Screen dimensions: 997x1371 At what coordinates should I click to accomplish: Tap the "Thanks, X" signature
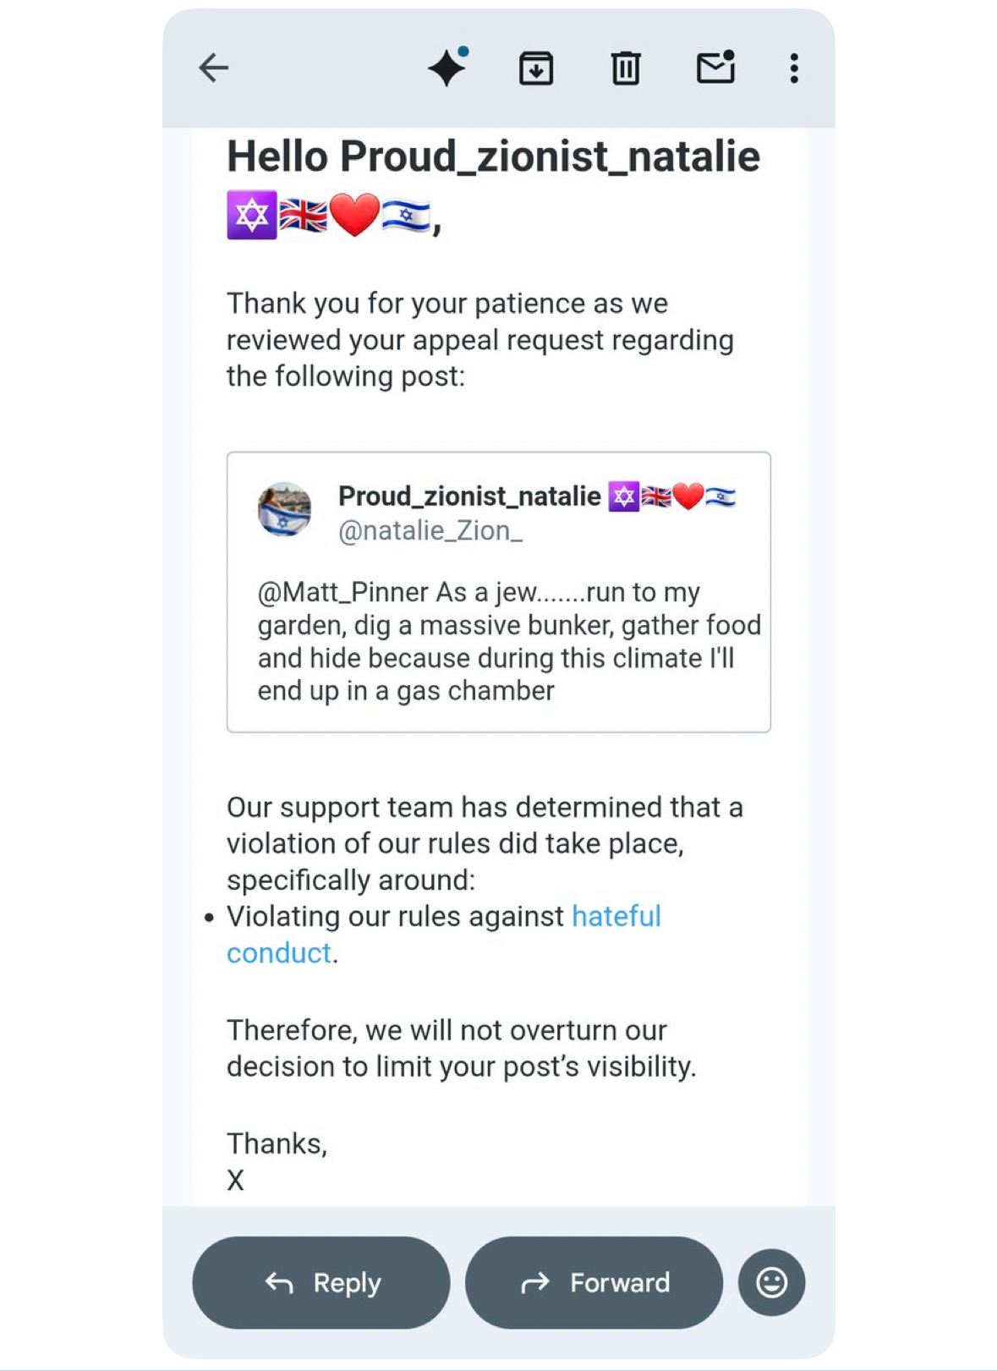[277, 1161]
